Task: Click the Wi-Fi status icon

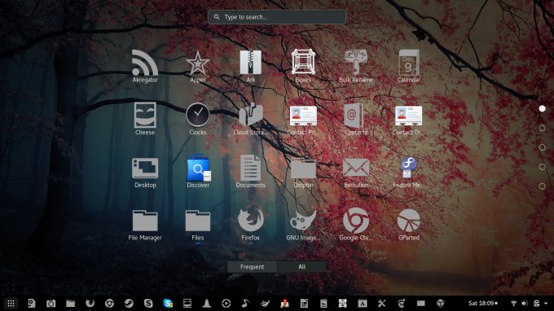Action: (514, 303)
